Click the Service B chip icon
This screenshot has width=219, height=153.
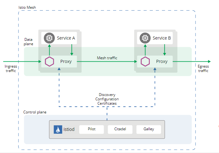coord(145,38)
